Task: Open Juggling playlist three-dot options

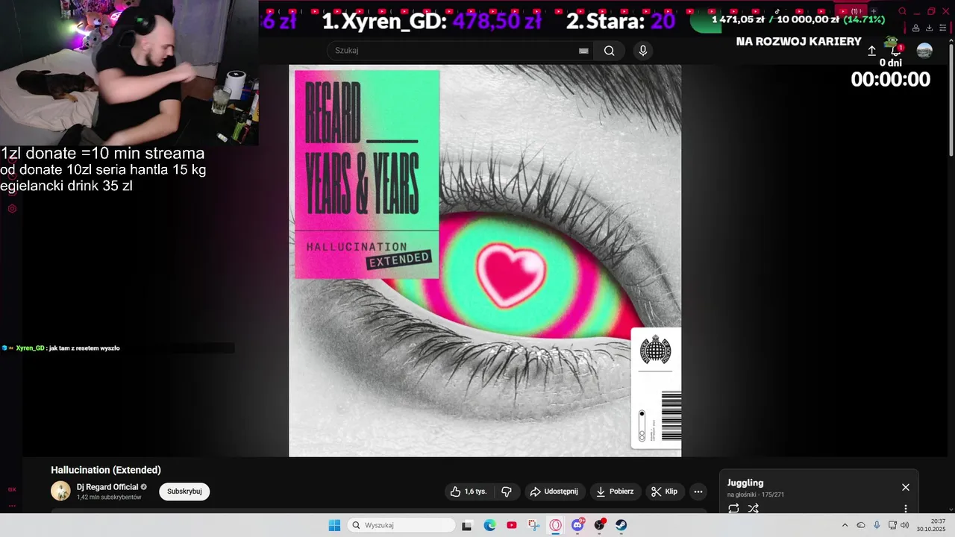Action: coord(906,509)
